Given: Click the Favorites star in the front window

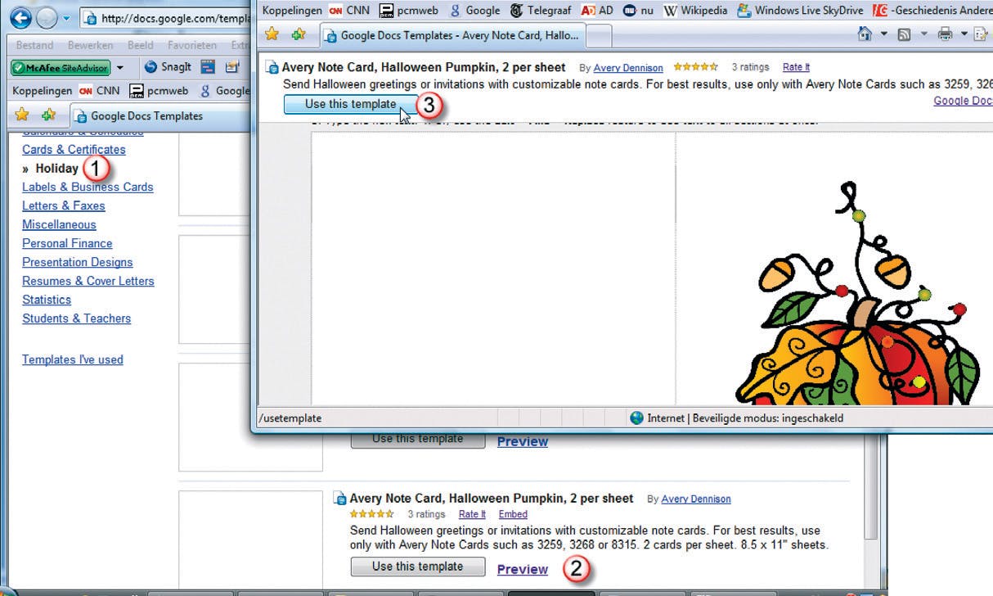Looking at the screenshot, I should click(272, 34).
